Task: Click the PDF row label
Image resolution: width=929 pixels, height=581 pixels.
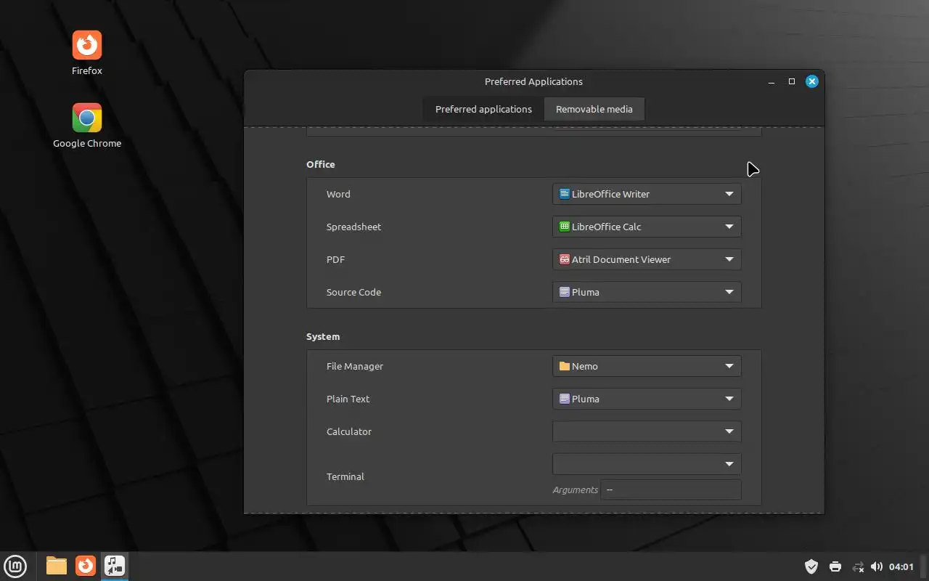Action: pyautogui.click(x=335, y=259)
